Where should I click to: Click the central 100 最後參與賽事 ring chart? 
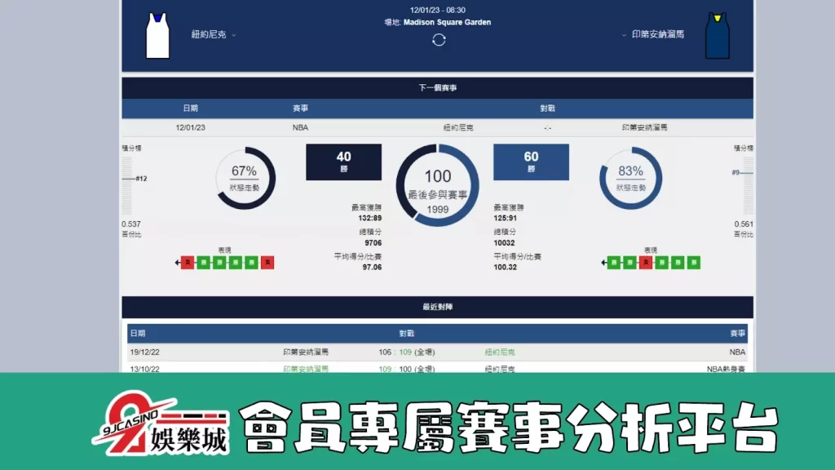(x=438, y=184)
